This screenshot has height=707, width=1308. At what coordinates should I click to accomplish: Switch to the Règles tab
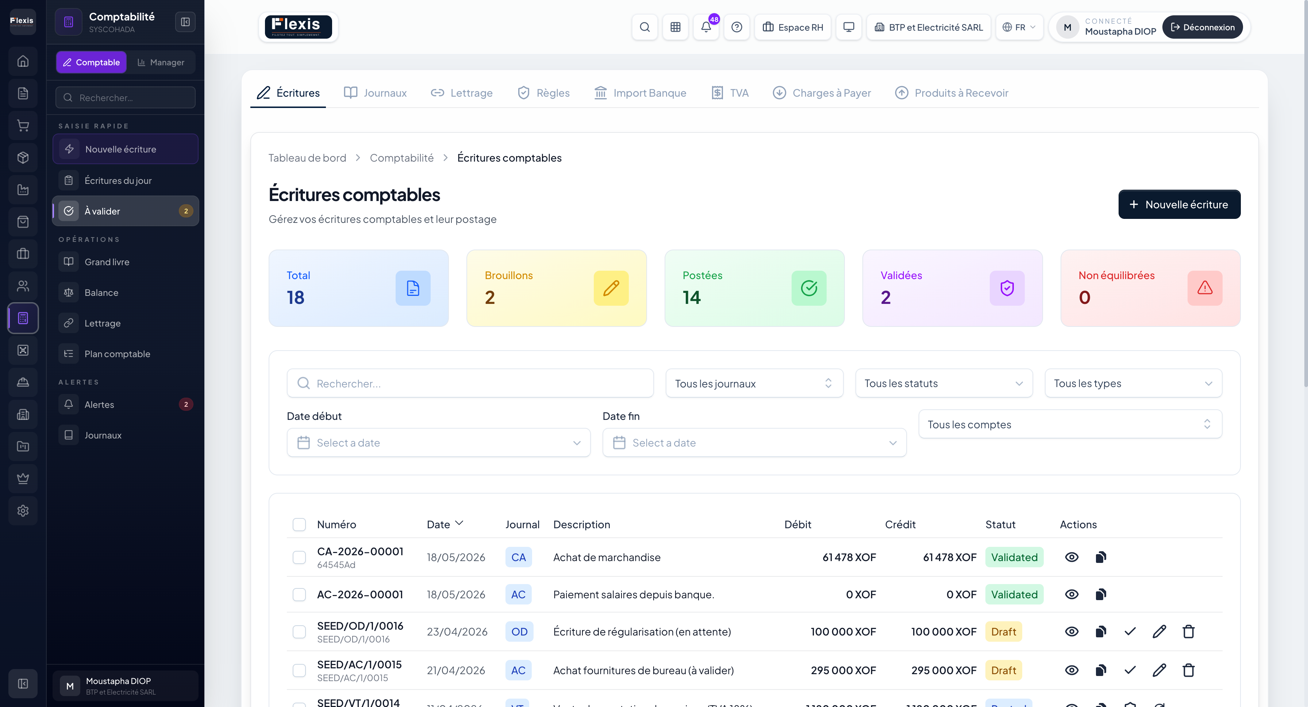pos(543,93)
